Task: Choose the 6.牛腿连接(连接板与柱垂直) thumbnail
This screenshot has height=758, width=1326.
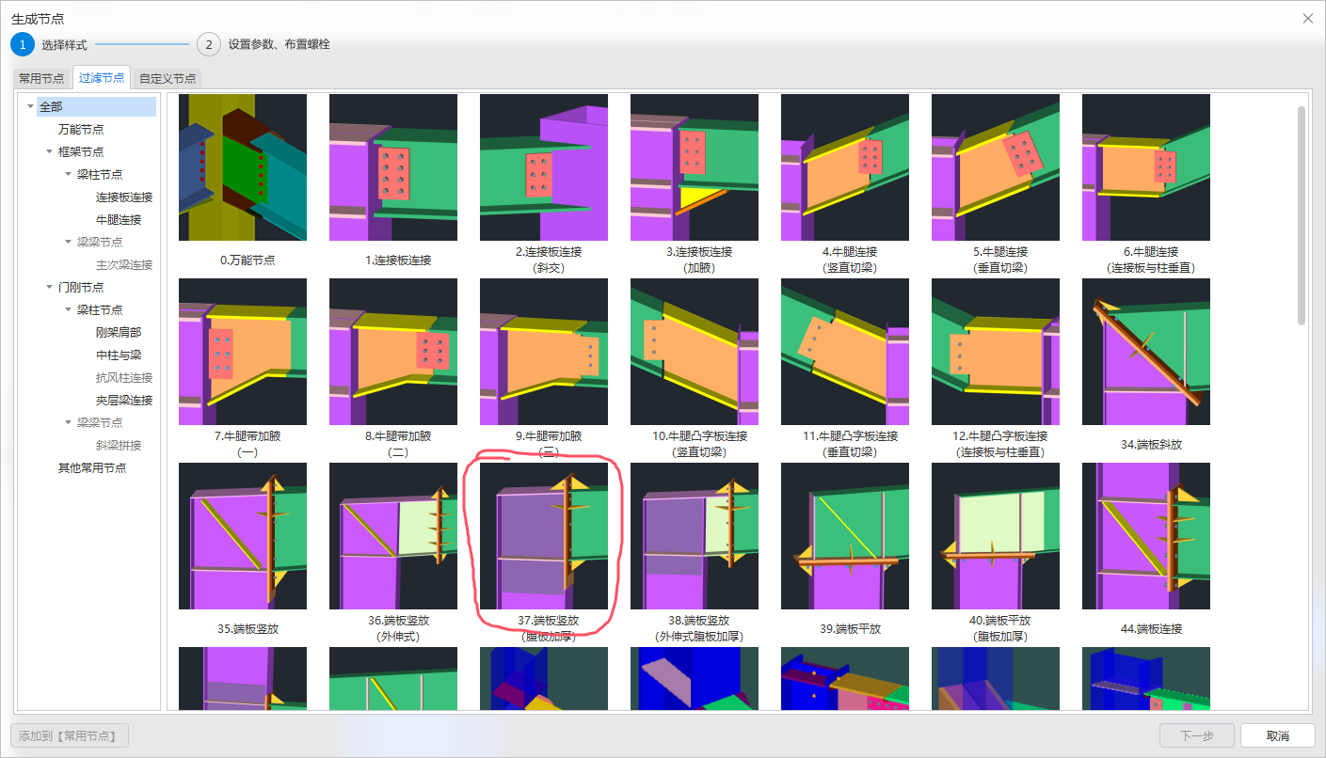Action: tap(1146, 167)
